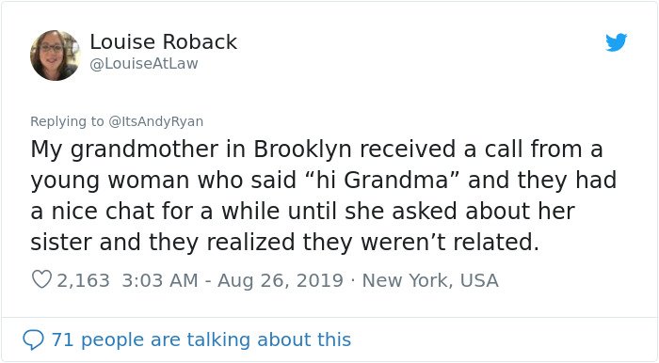Click the Aug 26, 2019 date
The width and height of the screenshot is (659, 363).
pyautogui.click(x=281, y=280)
